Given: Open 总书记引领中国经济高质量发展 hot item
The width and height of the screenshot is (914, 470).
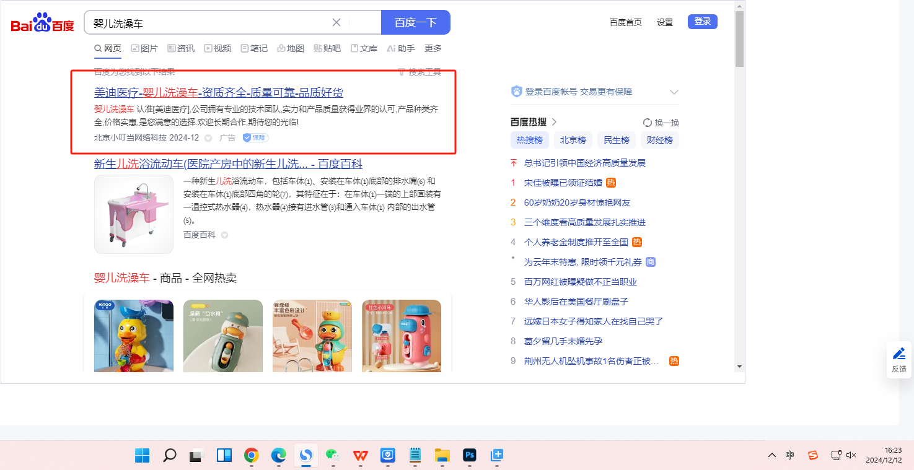Looking at the screenshot, I should coord(585,163).
